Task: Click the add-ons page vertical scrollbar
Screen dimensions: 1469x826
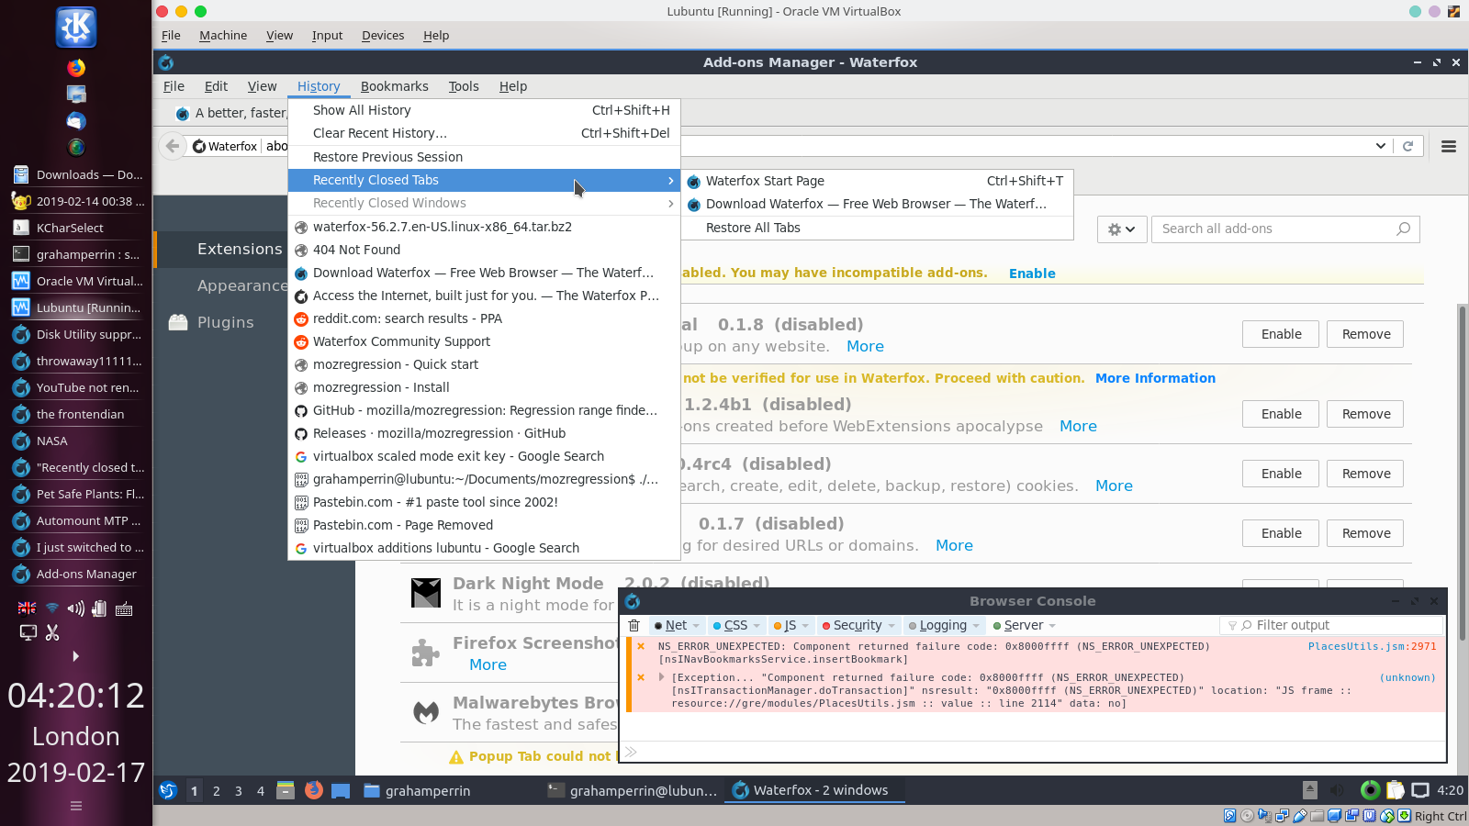Action: pos(1463,473)
